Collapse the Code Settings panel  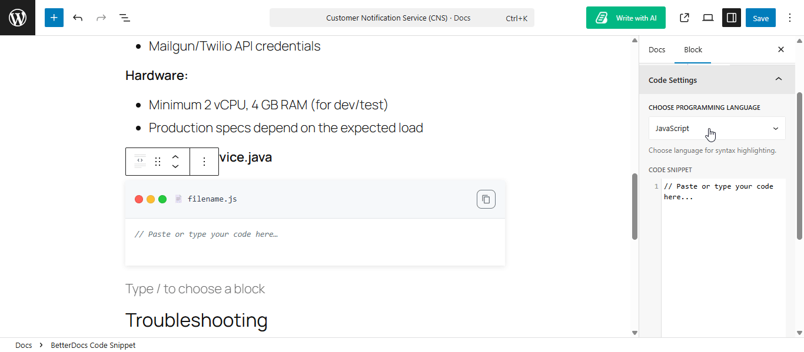click(x=717, y=80)
